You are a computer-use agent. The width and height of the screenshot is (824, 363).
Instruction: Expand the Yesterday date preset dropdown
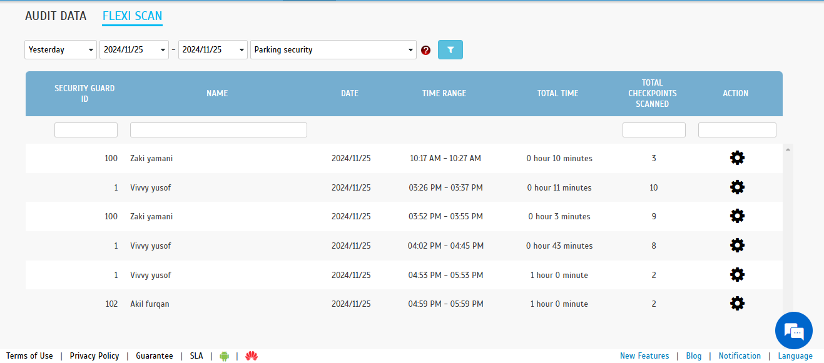point(61,50)
